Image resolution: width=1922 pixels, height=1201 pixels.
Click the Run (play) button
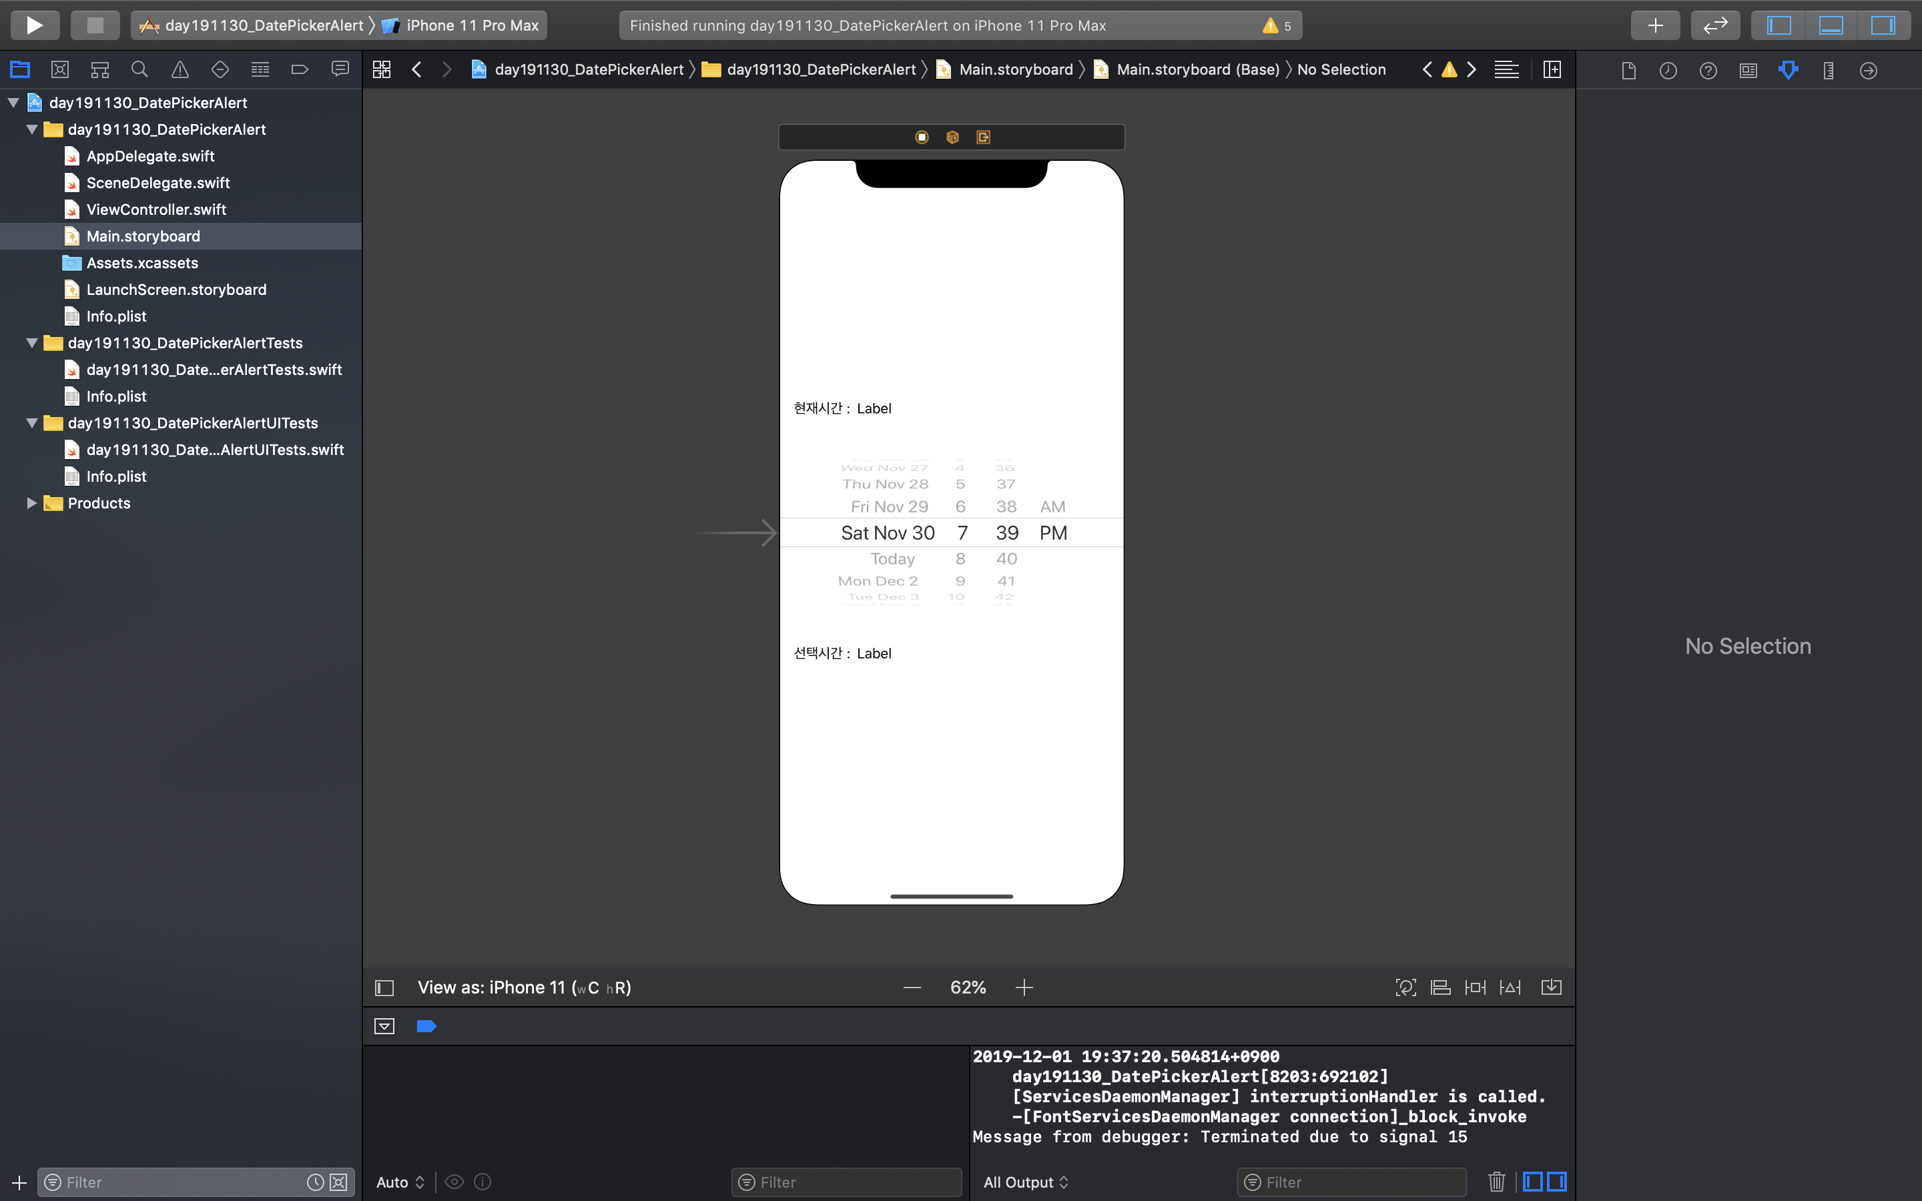click(34, 25)
